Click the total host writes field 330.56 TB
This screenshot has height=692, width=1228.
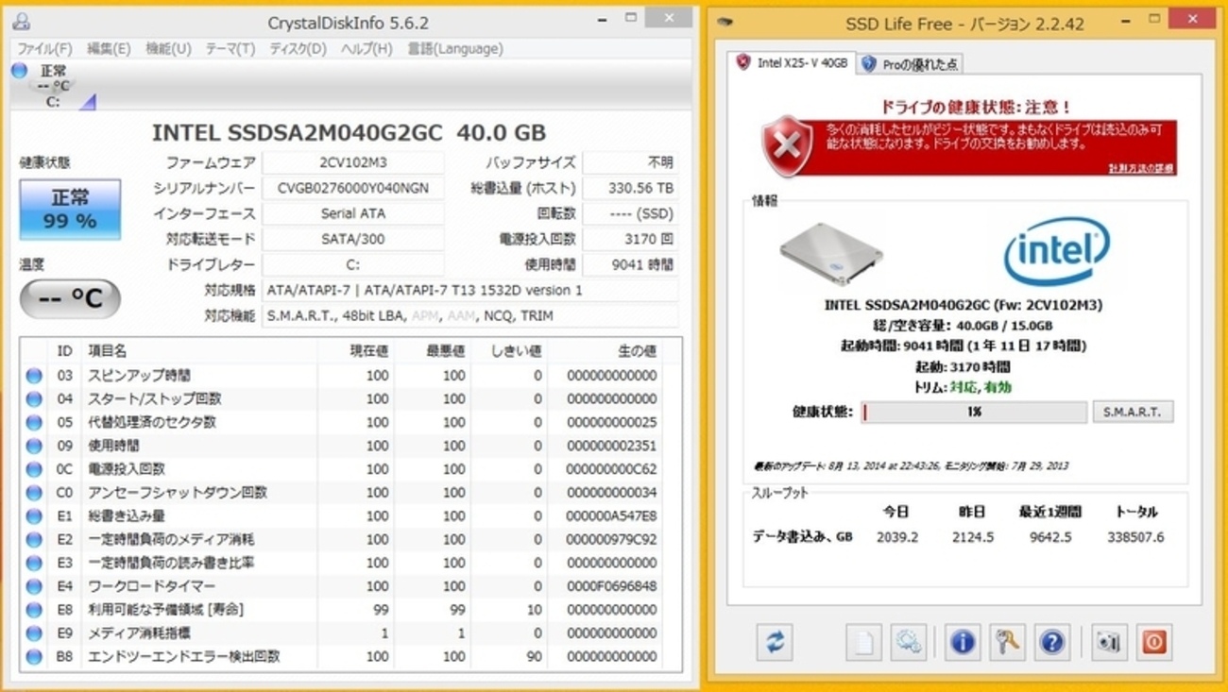click(630, 188)
